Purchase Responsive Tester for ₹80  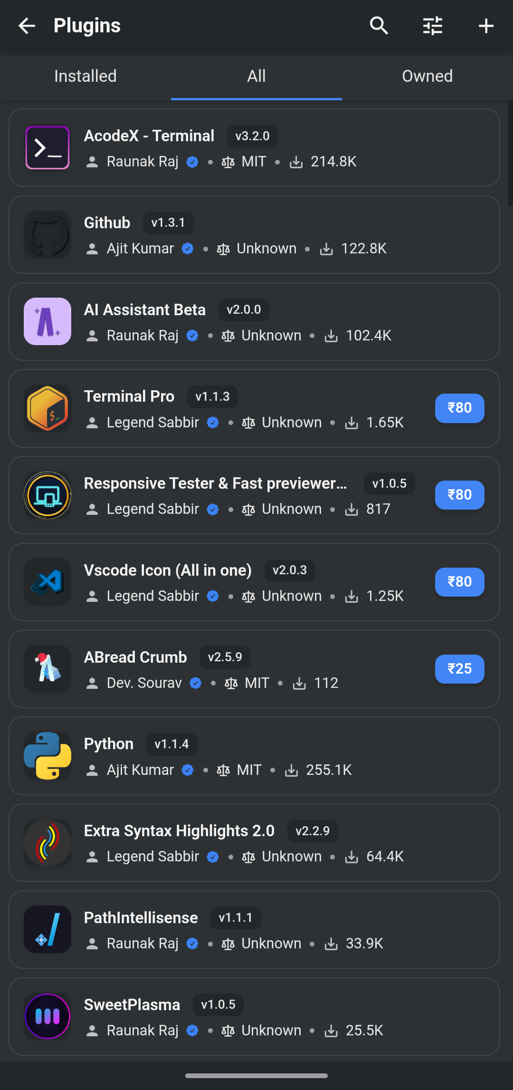point(459,495)
